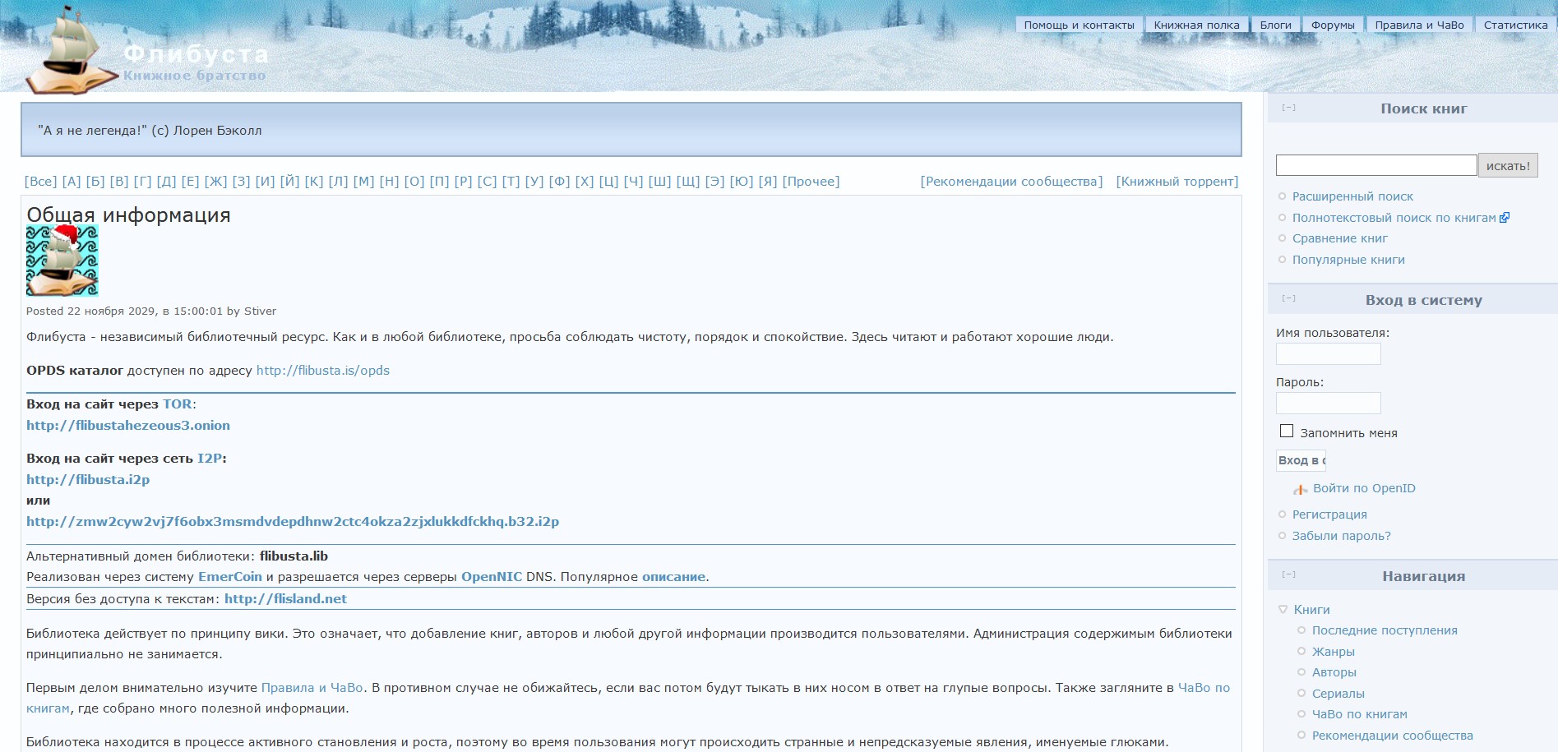Click the Santa-hat ship avatar image
The image size is (1558, 752).
pos(62,261)
